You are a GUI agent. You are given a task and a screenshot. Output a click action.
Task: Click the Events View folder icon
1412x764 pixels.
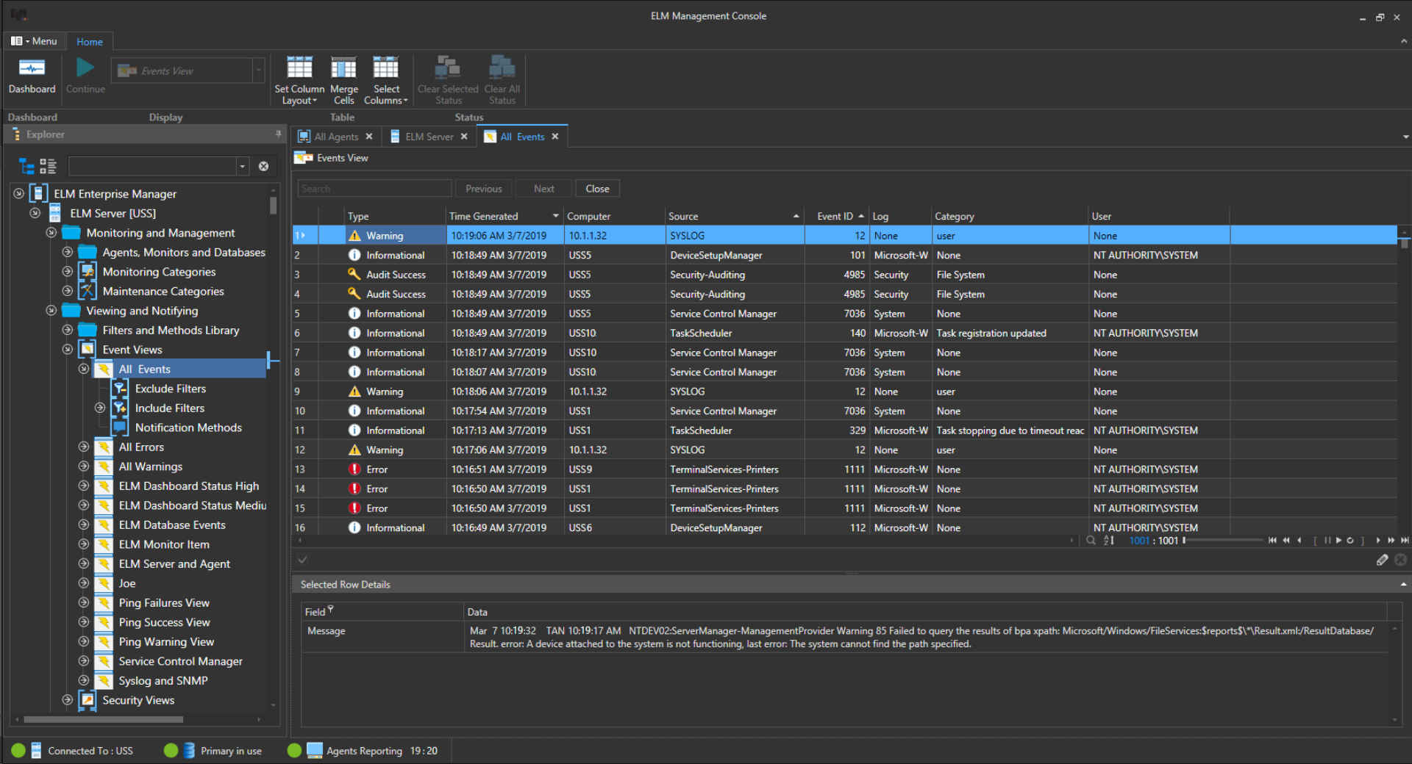(x=303, y=158)
